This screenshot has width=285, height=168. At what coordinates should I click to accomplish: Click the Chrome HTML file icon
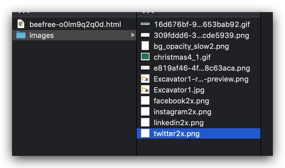pyautogui.click(x=21, y=24)
